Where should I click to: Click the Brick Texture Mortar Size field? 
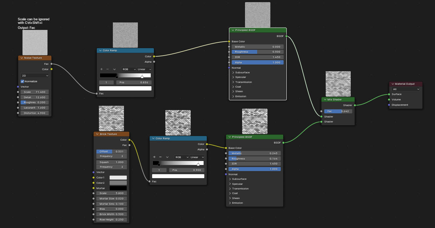(111, 198)
